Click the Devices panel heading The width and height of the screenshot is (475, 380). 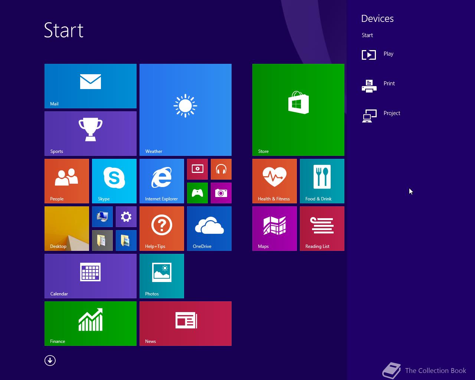[x=377, y=19]
